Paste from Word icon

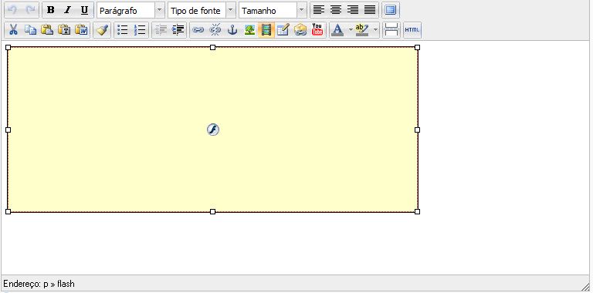click(x=81, y=30)
